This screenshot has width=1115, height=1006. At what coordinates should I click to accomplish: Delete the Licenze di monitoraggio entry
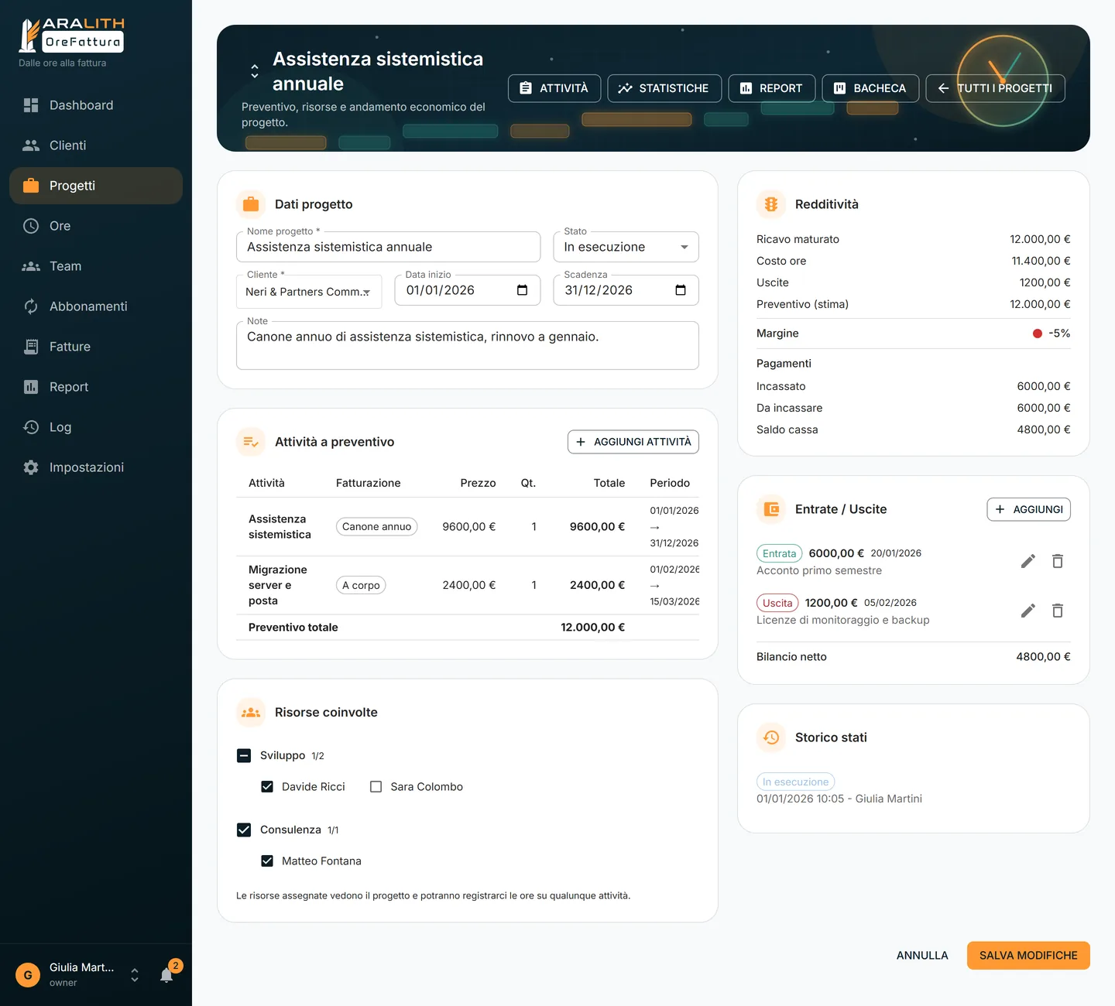pyautogui.click(x=1058, y=611)
